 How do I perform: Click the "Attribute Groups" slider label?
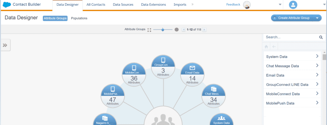(135, 29)
